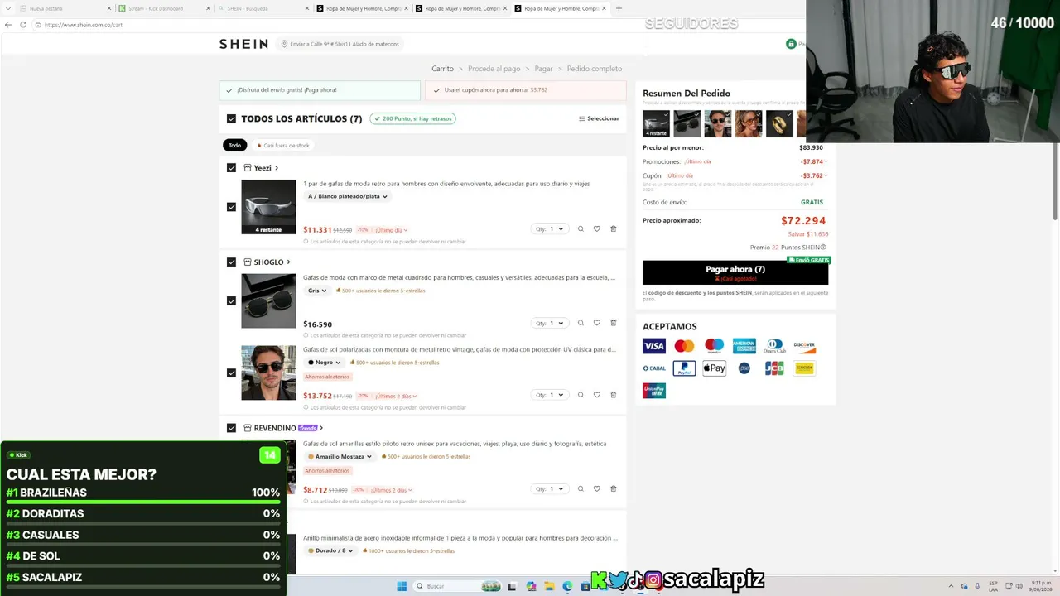The width and height of the screenshot is (1060, 596).
Task: Open the 'A / Blanco plateado/plata' variant dropdown
Action: 348,196
